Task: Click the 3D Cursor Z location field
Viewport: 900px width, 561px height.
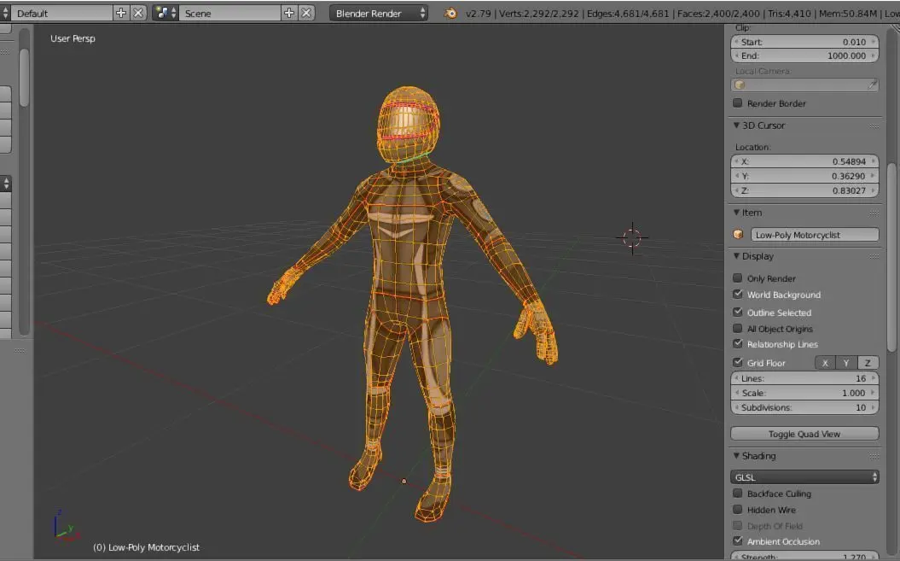Action: point(804,190)
